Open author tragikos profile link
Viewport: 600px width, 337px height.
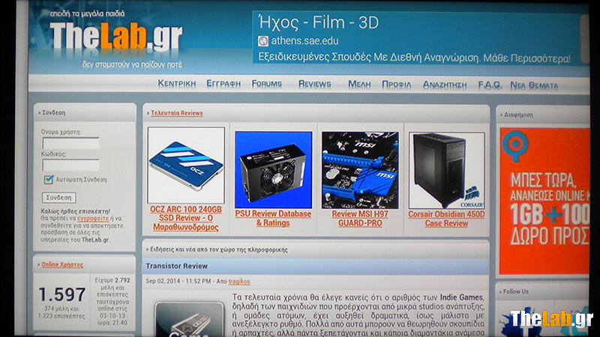click(x=239, y=282)
